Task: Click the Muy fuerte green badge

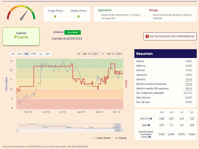Action: pos(73,32)
